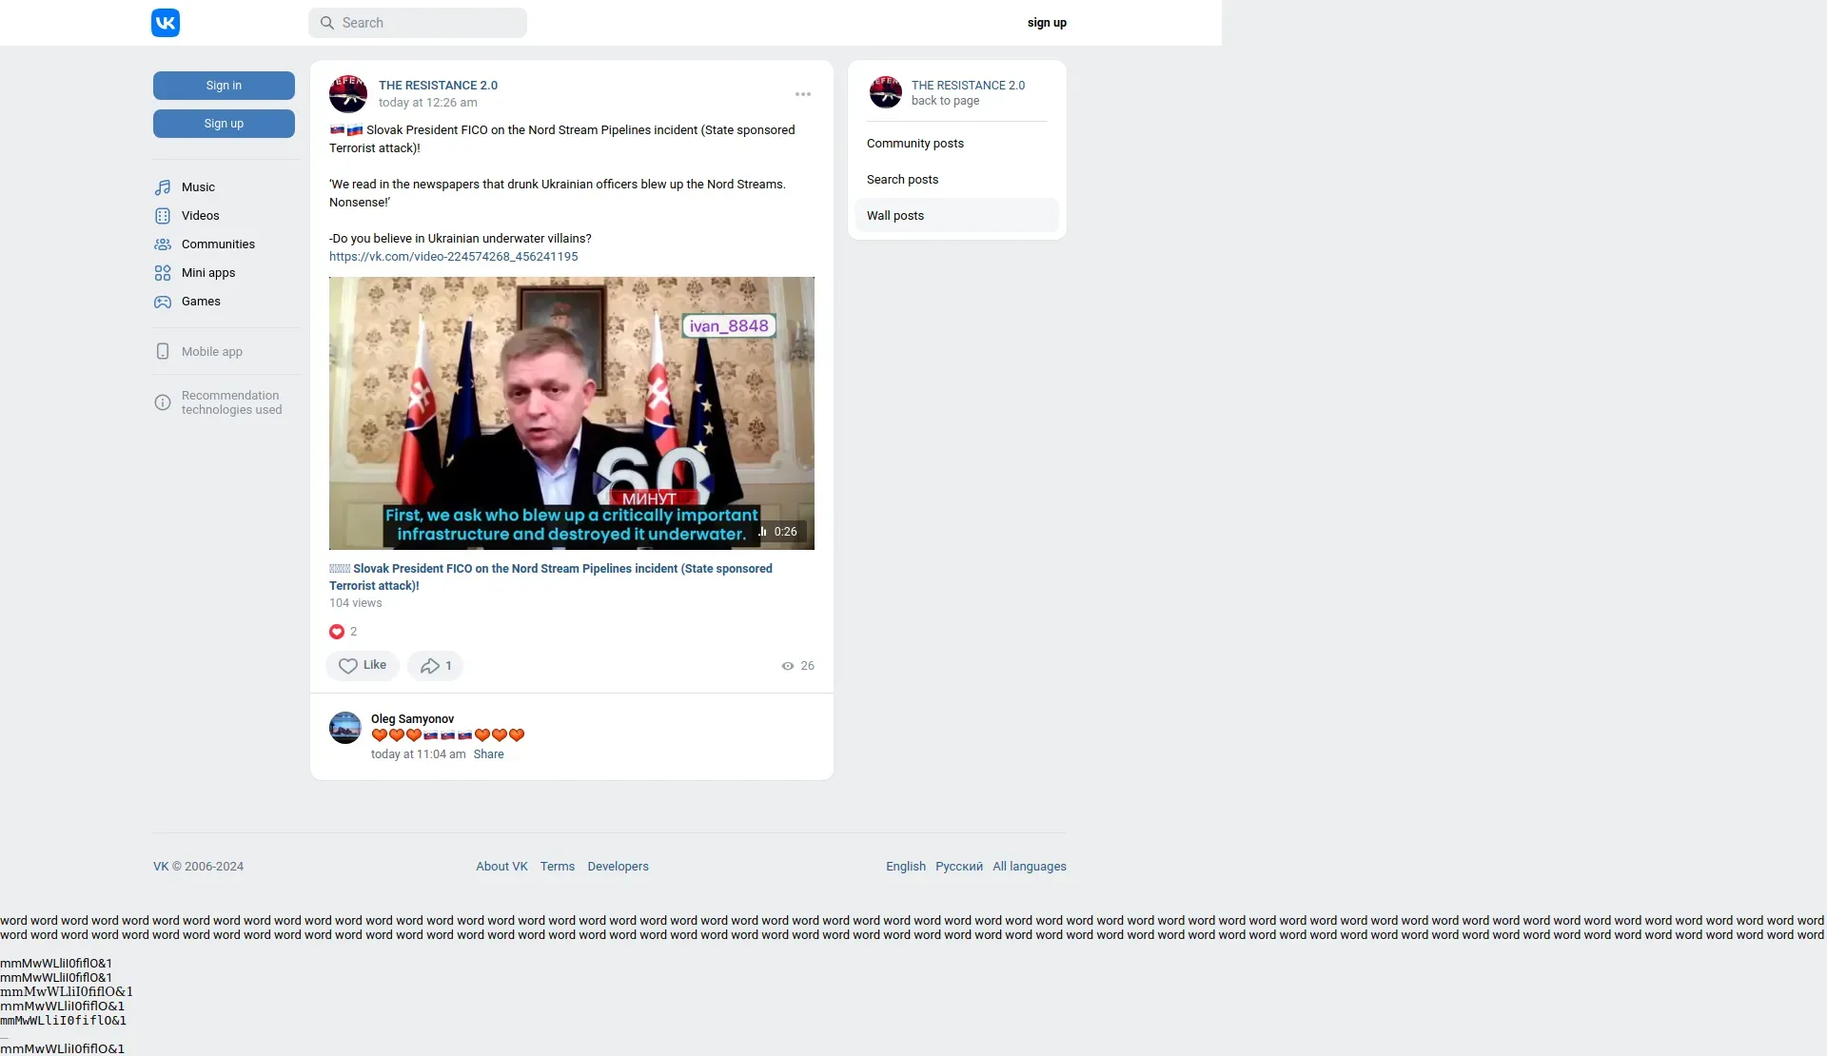Open Mini apps section
Viewport: 1827px width, 1056px height.
tap(207, 273)
